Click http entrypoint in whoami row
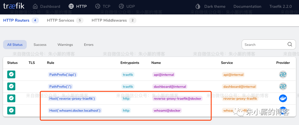The height and width of the screenshot is (125, 299). coord(126,111)
